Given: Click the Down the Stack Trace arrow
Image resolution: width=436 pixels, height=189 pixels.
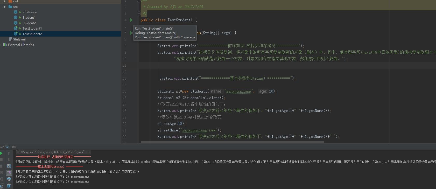Looking at the screenshot, I should [9, 160].
